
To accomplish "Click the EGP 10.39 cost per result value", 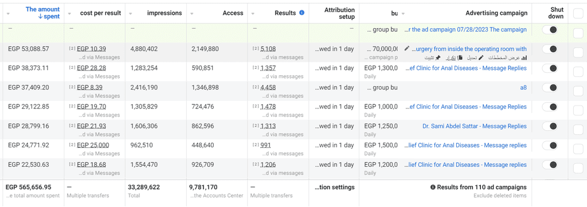I will tap(91, 49).
